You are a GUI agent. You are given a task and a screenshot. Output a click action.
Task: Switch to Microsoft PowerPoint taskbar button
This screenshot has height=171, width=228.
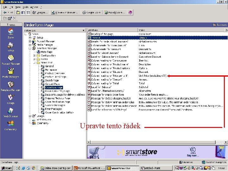coord(89,168)
